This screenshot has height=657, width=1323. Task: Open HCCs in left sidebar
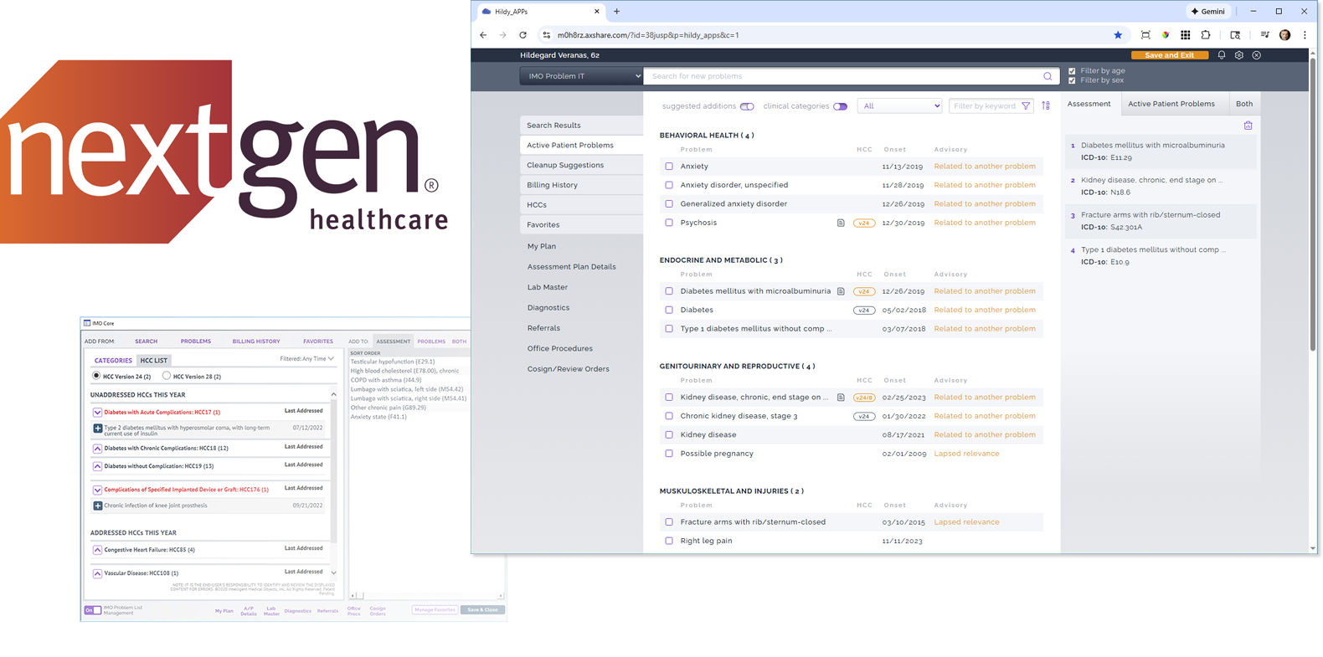581,205
